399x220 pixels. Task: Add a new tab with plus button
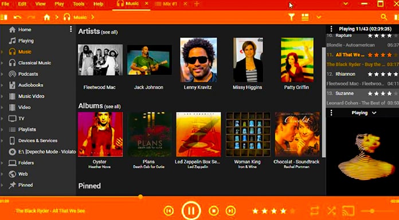tap(197, 4)
